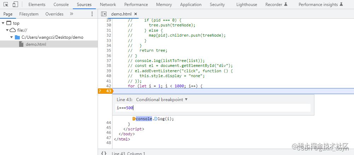This screenshot has height=155, width=354.
Task: Click line number 42 in the gutter
Action: (x=109, y=86)
